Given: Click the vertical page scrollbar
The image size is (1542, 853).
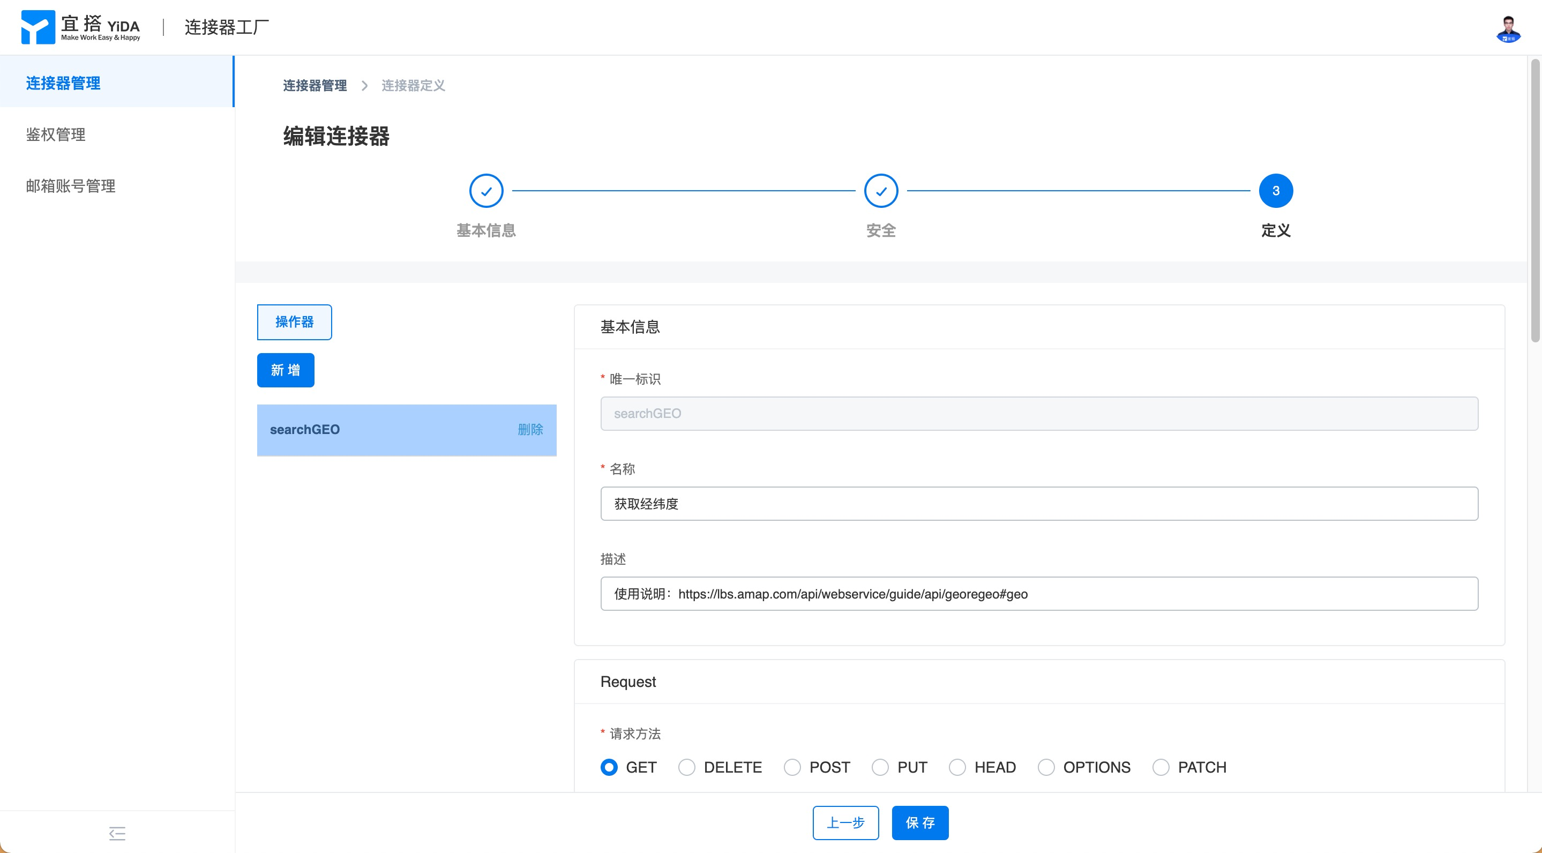Looking at the screenshot, I should click(1535, 200).
